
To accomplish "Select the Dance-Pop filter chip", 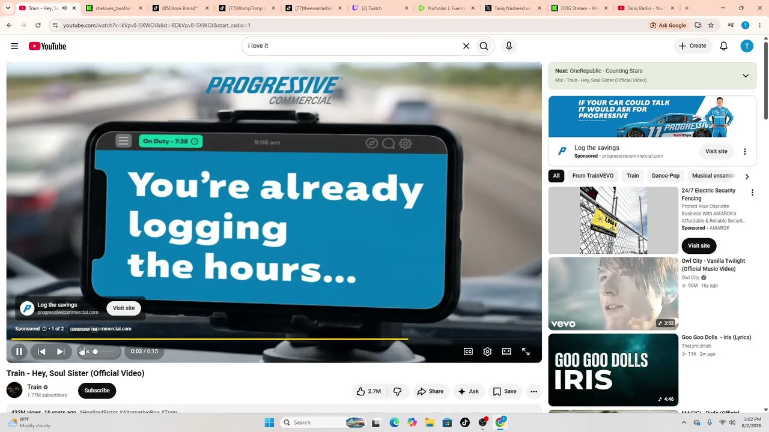I will 666,176.
